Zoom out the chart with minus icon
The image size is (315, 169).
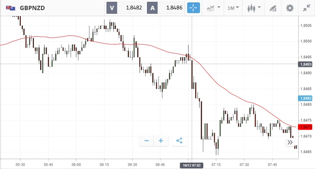[146, 141]
